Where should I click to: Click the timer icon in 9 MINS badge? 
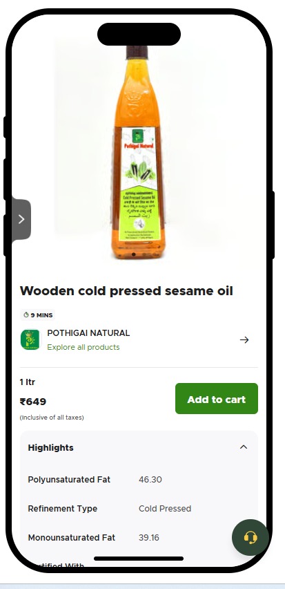click(26, 315)
